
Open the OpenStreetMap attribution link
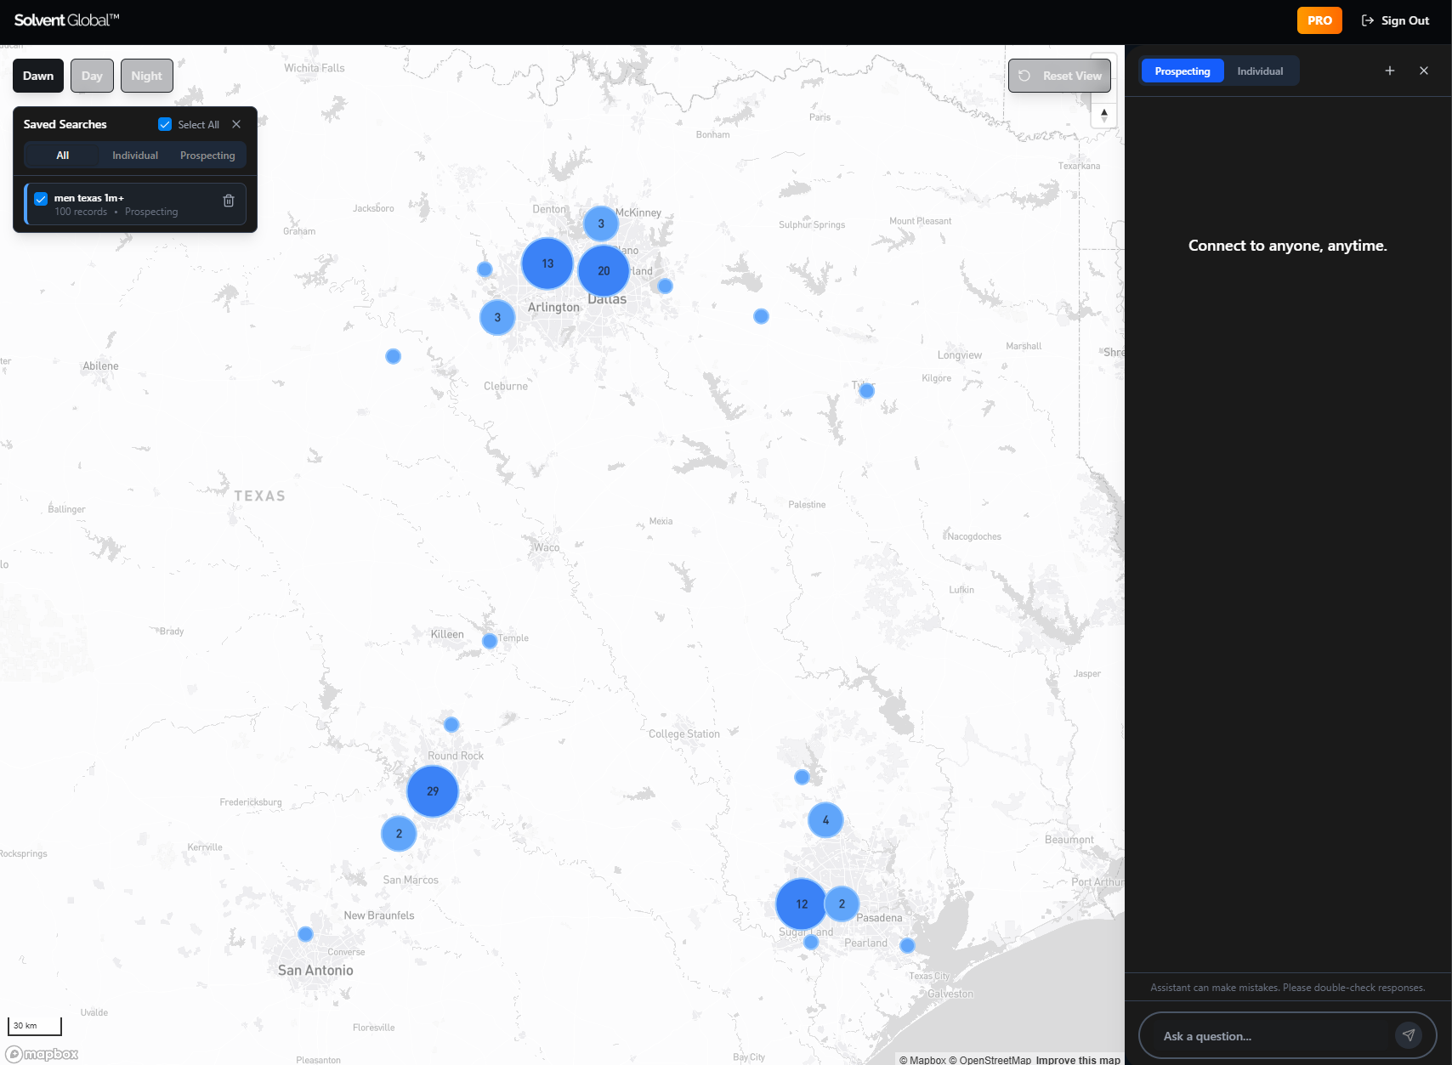tap(990, 1060)
